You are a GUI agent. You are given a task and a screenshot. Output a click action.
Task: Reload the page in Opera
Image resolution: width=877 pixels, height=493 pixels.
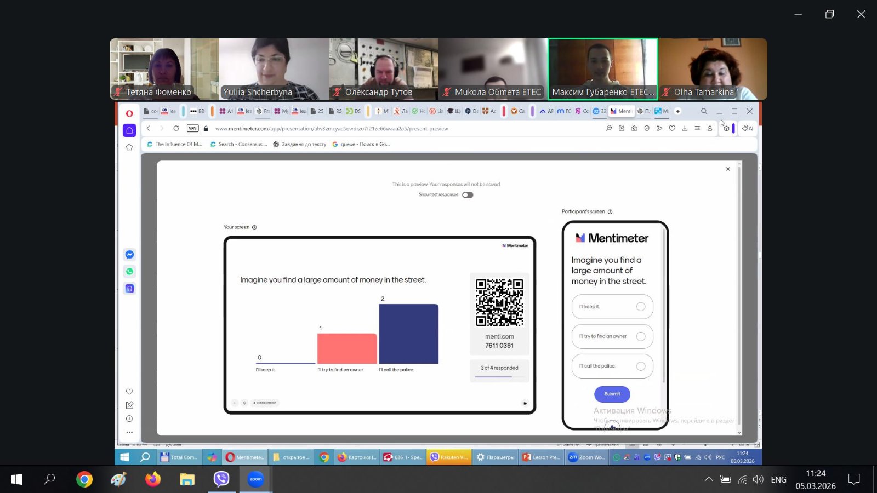176,128
